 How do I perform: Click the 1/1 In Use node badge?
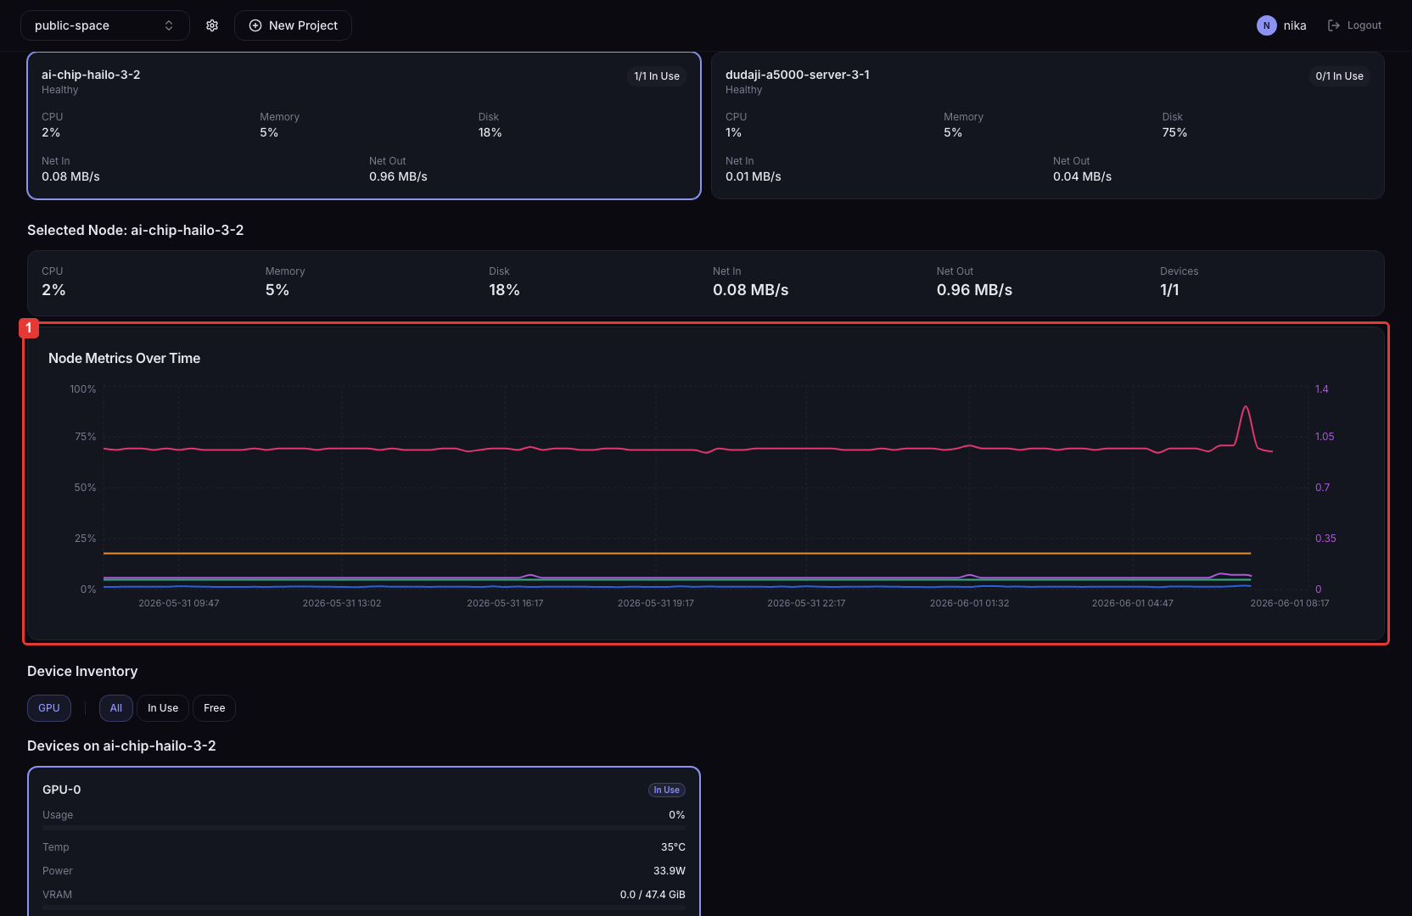657,76
